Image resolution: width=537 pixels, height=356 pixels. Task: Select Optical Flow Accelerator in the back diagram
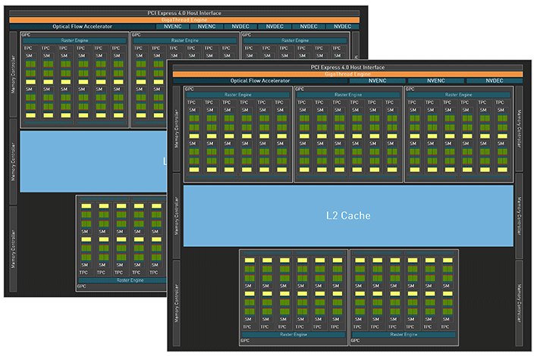pos(83,27)
